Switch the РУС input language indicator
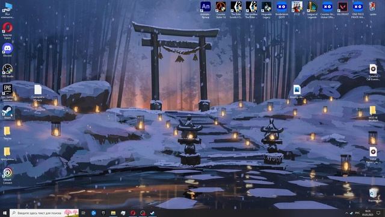Screen dimensions: 385x217 [357, 213]
